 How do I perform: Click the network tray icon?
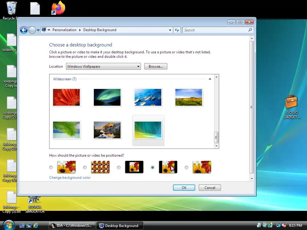coord(278,225)
